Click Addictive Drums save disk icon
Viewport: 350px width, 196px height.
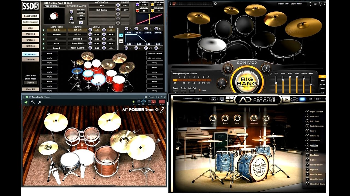tap(222, 99)
